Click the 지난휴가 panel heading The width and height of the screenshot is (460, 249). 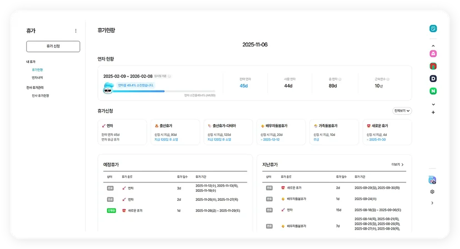[x=270, y=165]
